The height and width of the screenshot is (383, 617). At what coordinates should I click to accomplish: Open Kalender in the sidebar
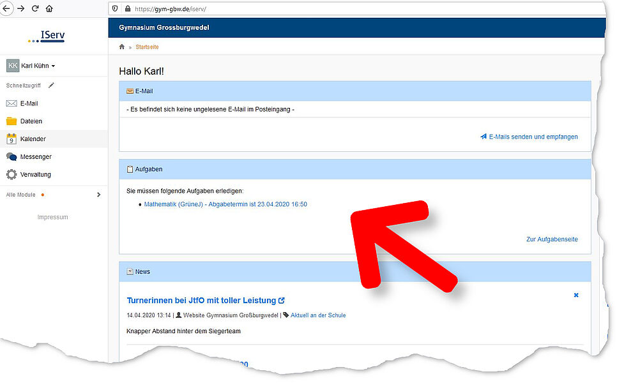[x=33, y=139]
